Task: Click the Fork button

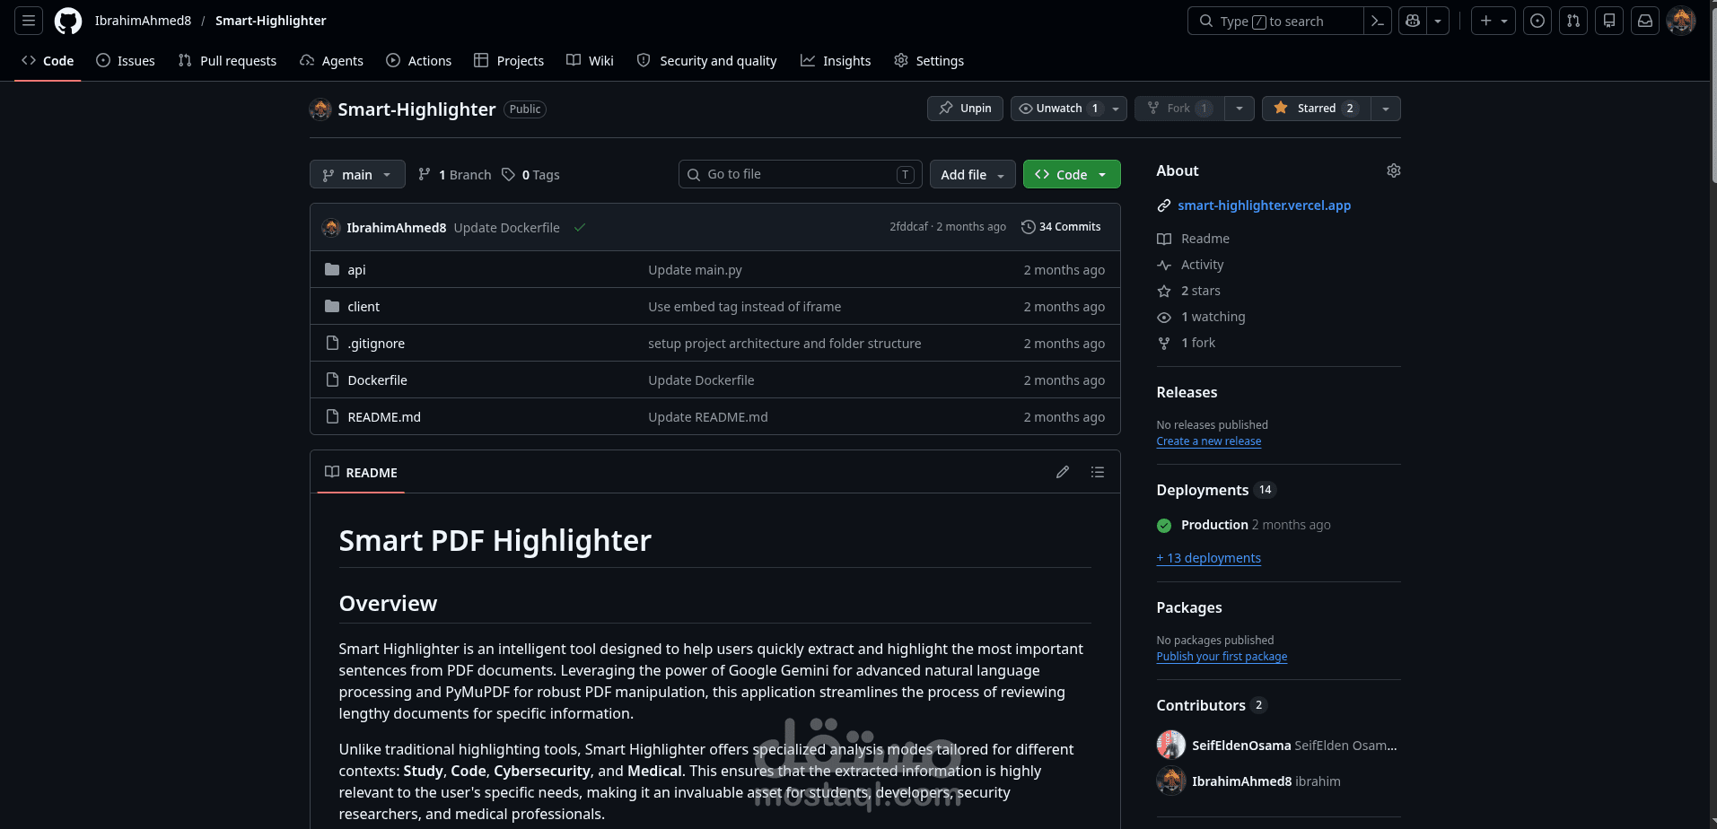Action: coord(1179,108)
